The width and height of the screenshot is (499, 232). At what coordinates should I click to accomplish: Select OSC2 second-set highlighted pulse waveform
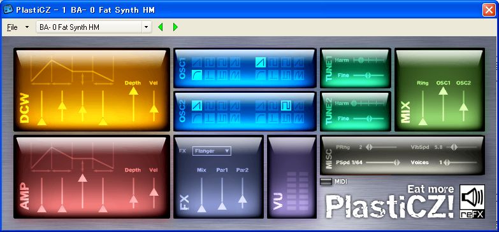coord(286,106)
